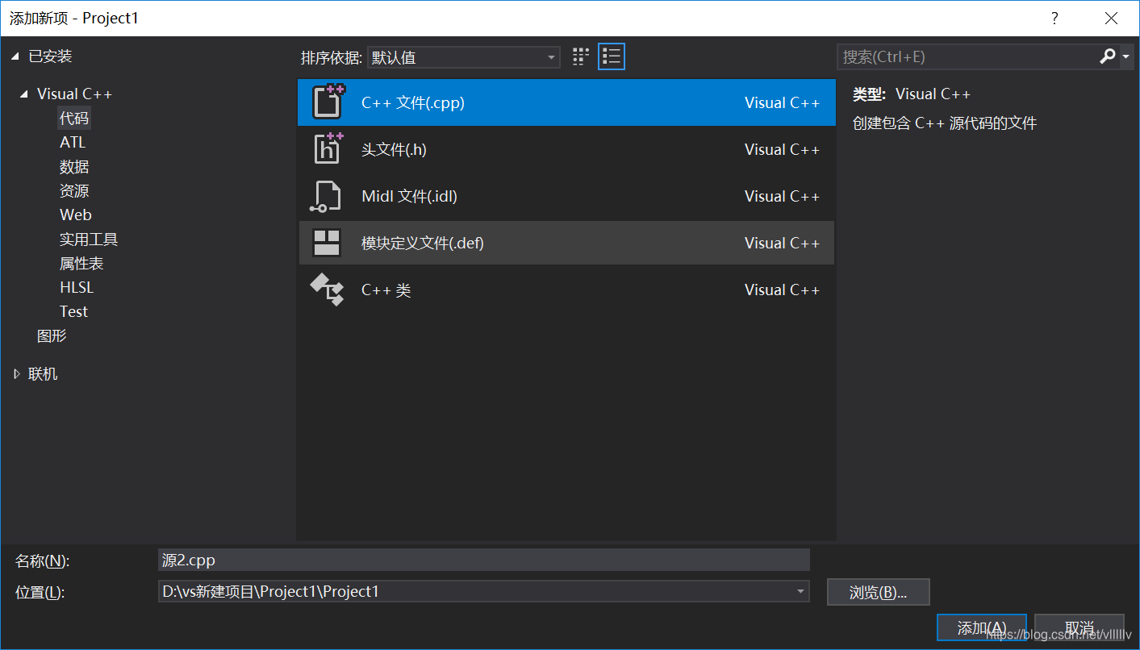The height and width of the screenshot is (650, 1140).
Task: Collapse the Visual C++ tree node
Action: coord(24,94)
